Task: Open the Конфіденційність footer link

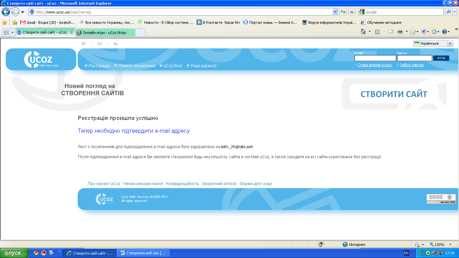Action: pyautogui.click(x=182, y=184)
